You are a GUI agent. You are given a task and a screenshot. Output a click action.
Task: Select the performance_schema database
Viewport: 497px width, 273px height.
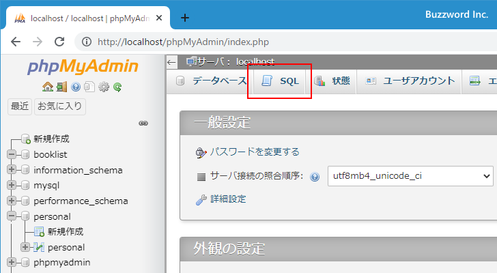click(81, 201)
